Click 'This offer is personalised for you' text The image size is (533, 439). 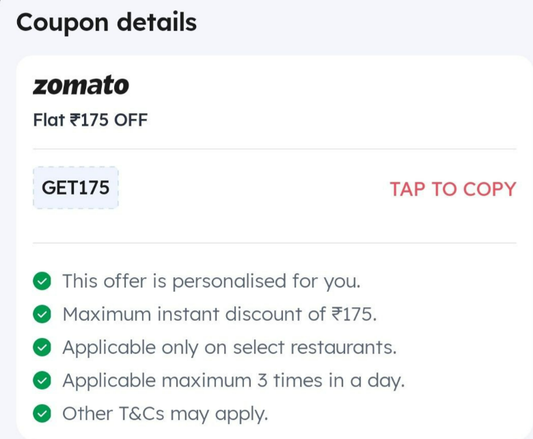[211, 281]
